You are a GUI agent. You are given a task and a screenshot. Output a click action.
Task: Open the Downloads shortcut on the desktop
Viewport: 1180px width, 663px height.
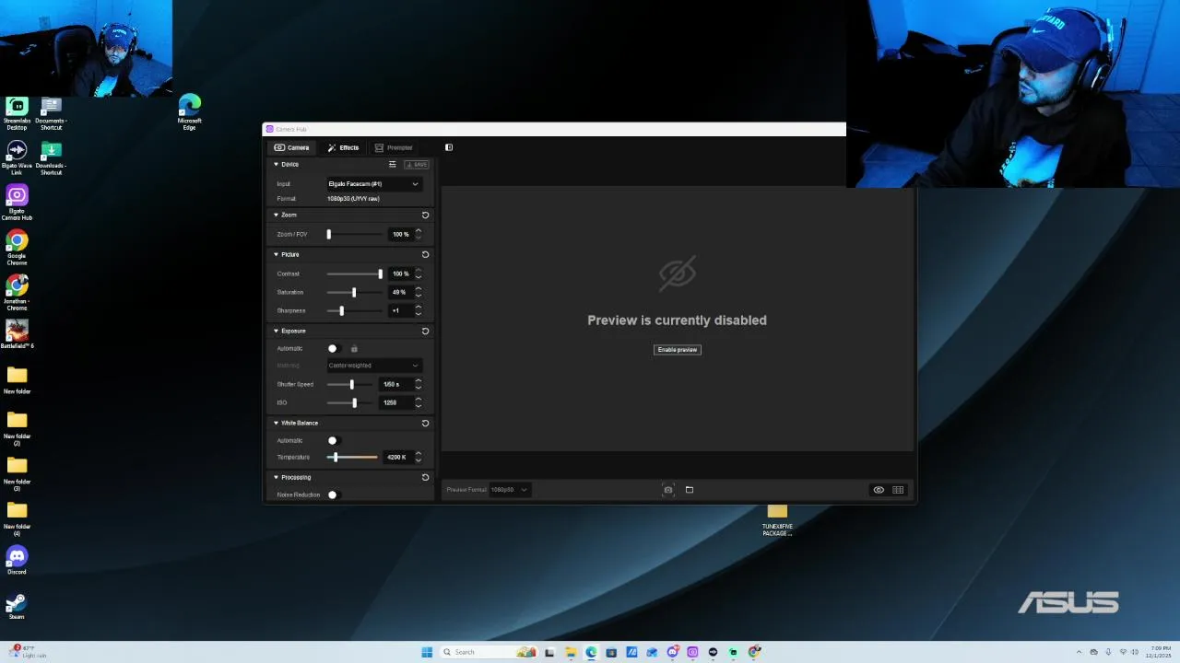(51, 158)
